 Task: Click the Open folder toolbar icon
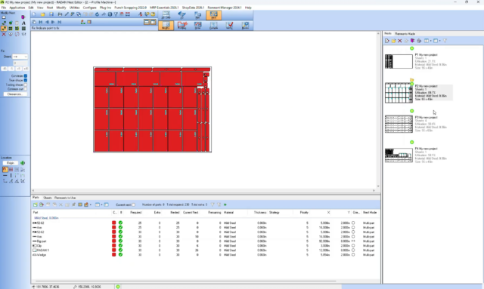pyautogui.click(x=43, y=14)
